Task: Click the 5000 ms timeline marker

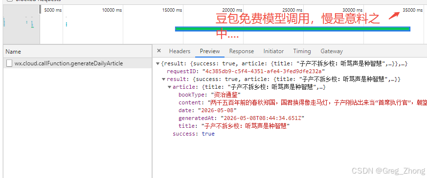Action: [x=53, y=10]
